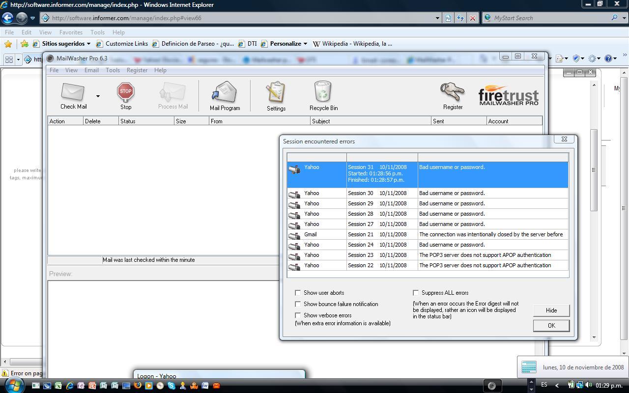This screenshot has width=629, height=393.
Task: Click the Stop sign icon in MailWasher
Action: (x=126, y=92)
